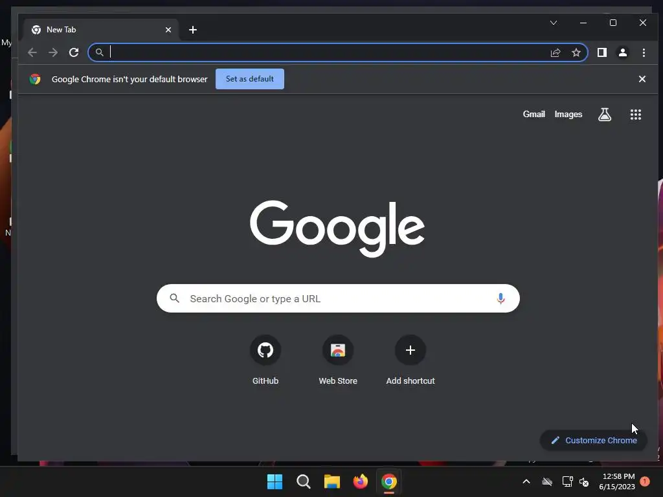Open Gmail link
663x497 pixels.
(x=534, y=114)
